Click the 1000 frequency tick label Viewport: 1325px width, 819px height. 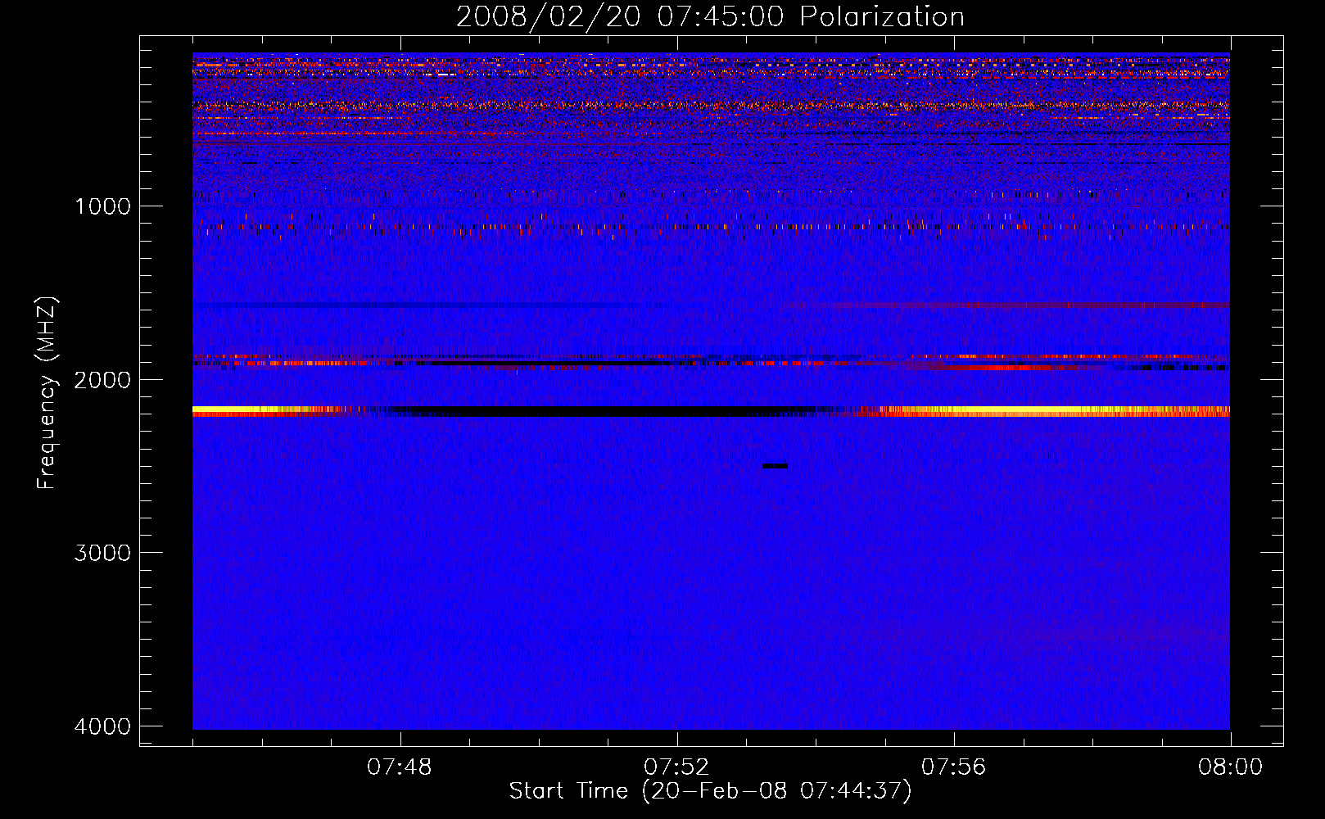point(102,206)
